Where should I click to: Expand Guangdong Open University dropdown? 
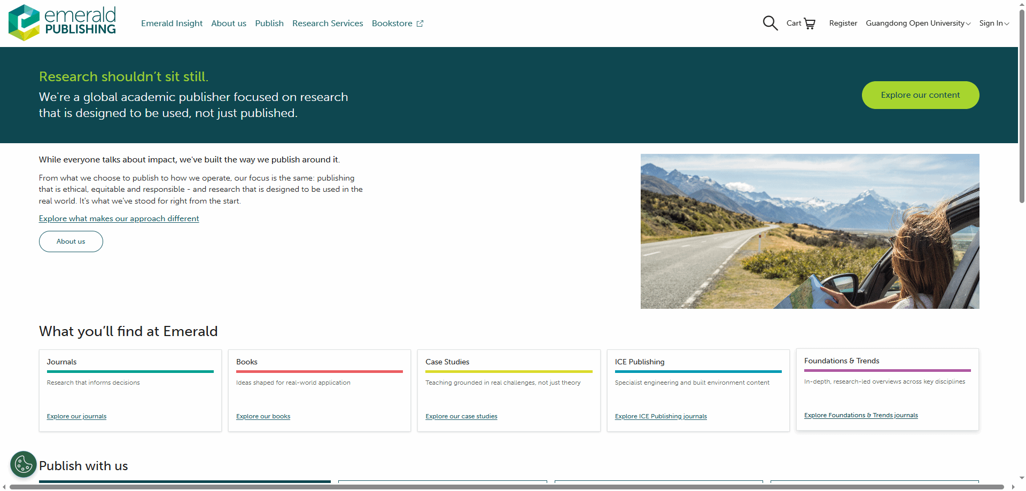click(918, 23)
